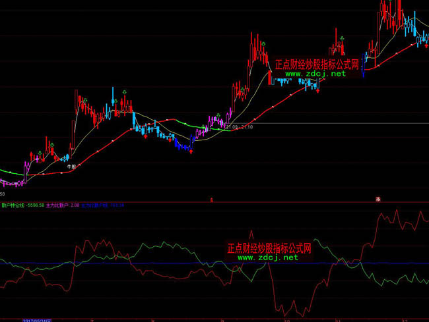
Task: Click the 涨 marker on the panel divider
Action: pos(378,199)
